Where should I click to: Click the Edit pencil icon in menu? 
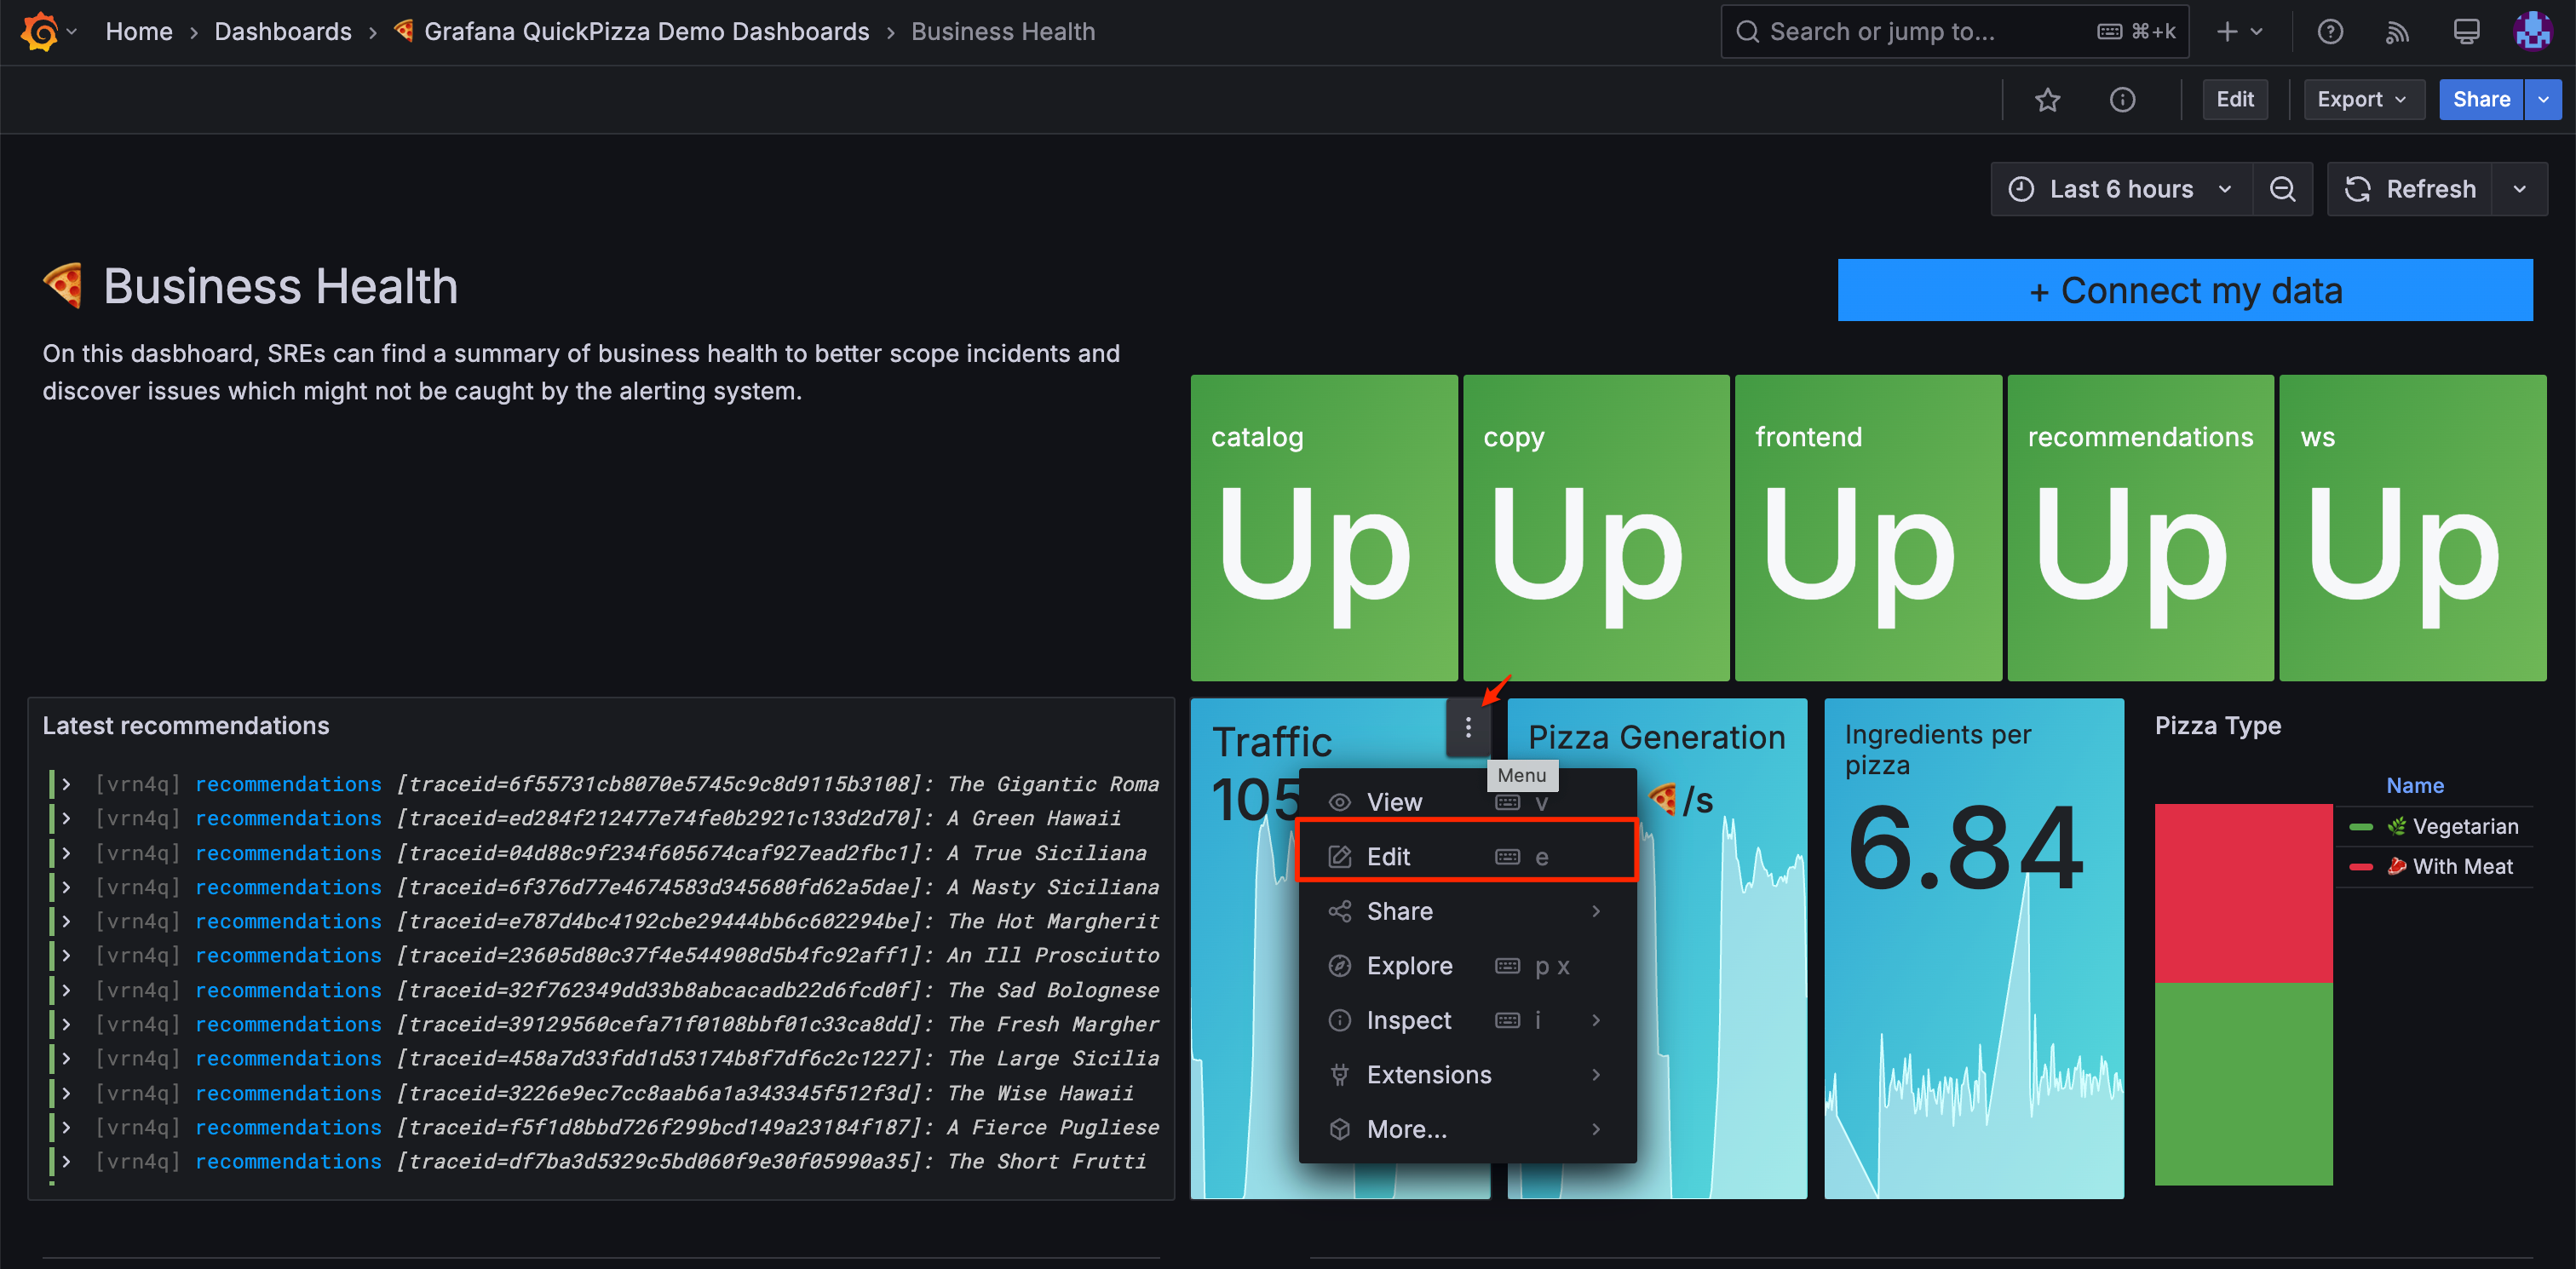coord(1339,857)
